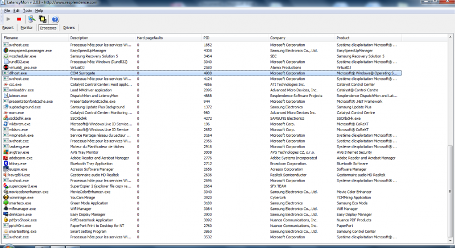Click PID value 4888 for latmon.exe
Image resolution: width=455 pixels, height=248 pixels.
(x=208, y=96)
